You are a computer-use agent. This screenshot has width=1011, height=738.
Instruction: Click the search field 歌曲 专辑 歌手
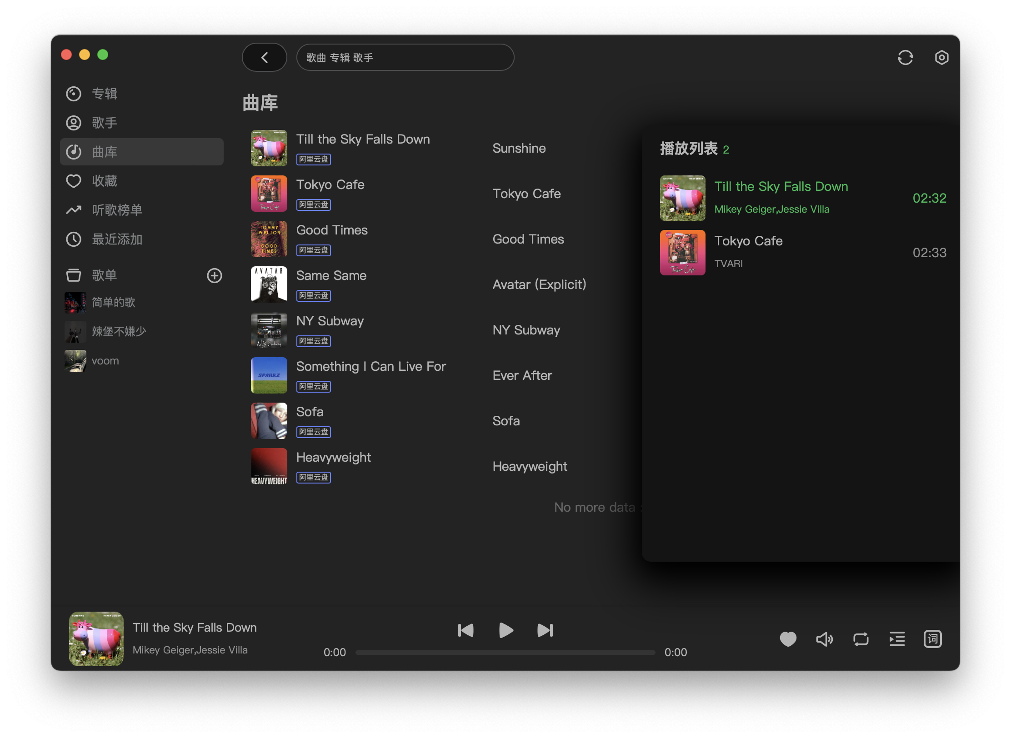[405, 58]
